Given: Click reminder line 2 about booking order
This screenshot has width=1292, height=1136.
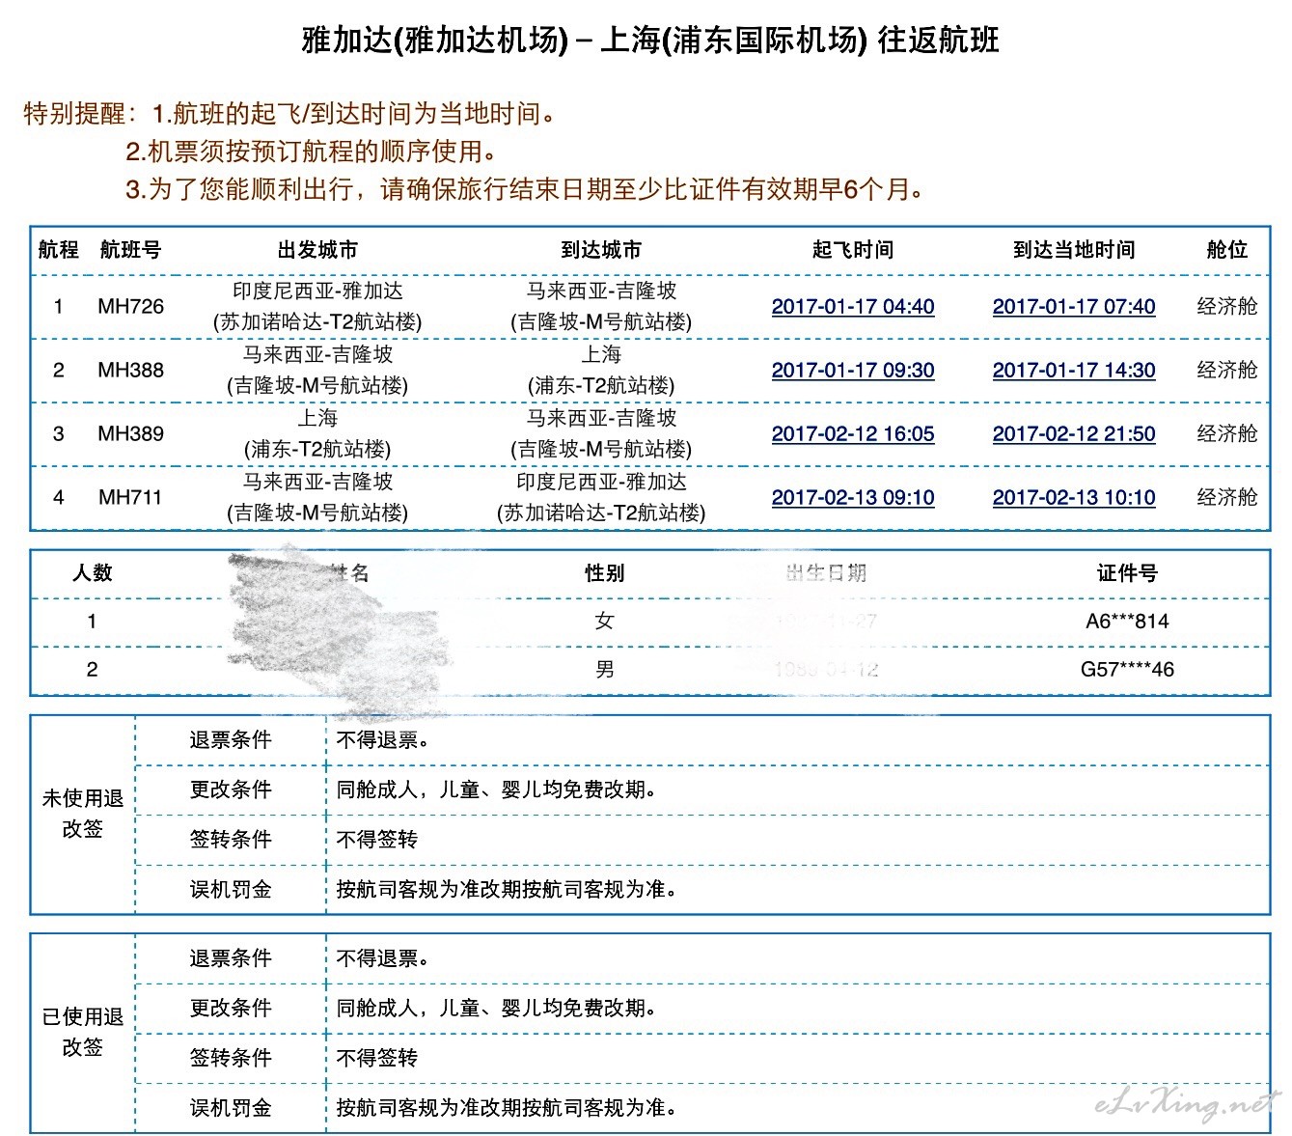Looking at the screenshot, I should [x=312, y=152].
